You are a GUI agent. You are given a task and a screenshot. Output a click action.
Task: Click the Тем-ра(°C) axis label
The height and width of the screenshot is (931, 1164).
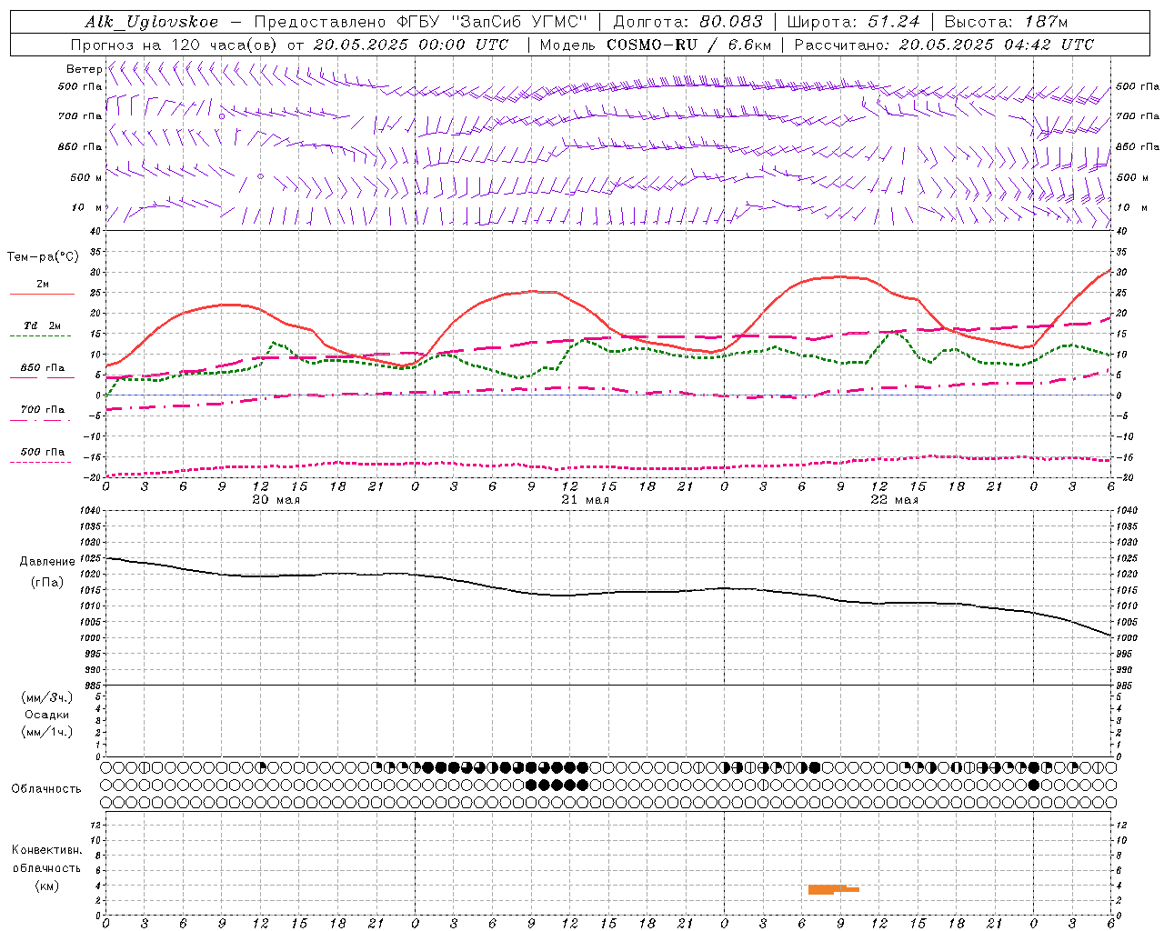pos(43,257)
